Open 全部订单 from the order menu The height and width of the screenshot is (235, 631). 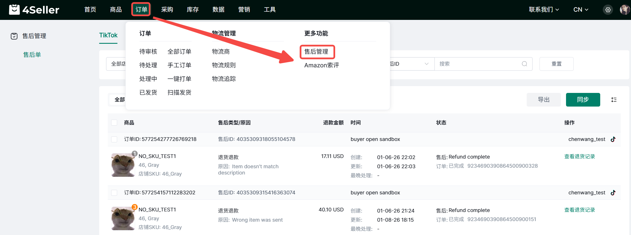click(x=179, y=52)
